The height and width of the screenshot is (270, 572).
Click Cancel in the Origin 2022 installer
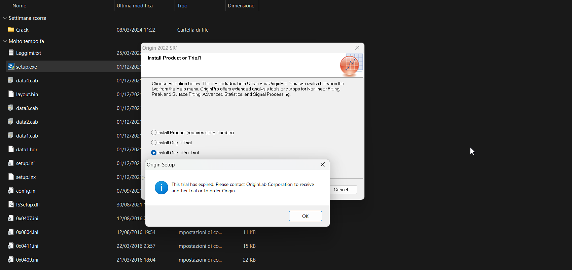[x=341, y=190]
